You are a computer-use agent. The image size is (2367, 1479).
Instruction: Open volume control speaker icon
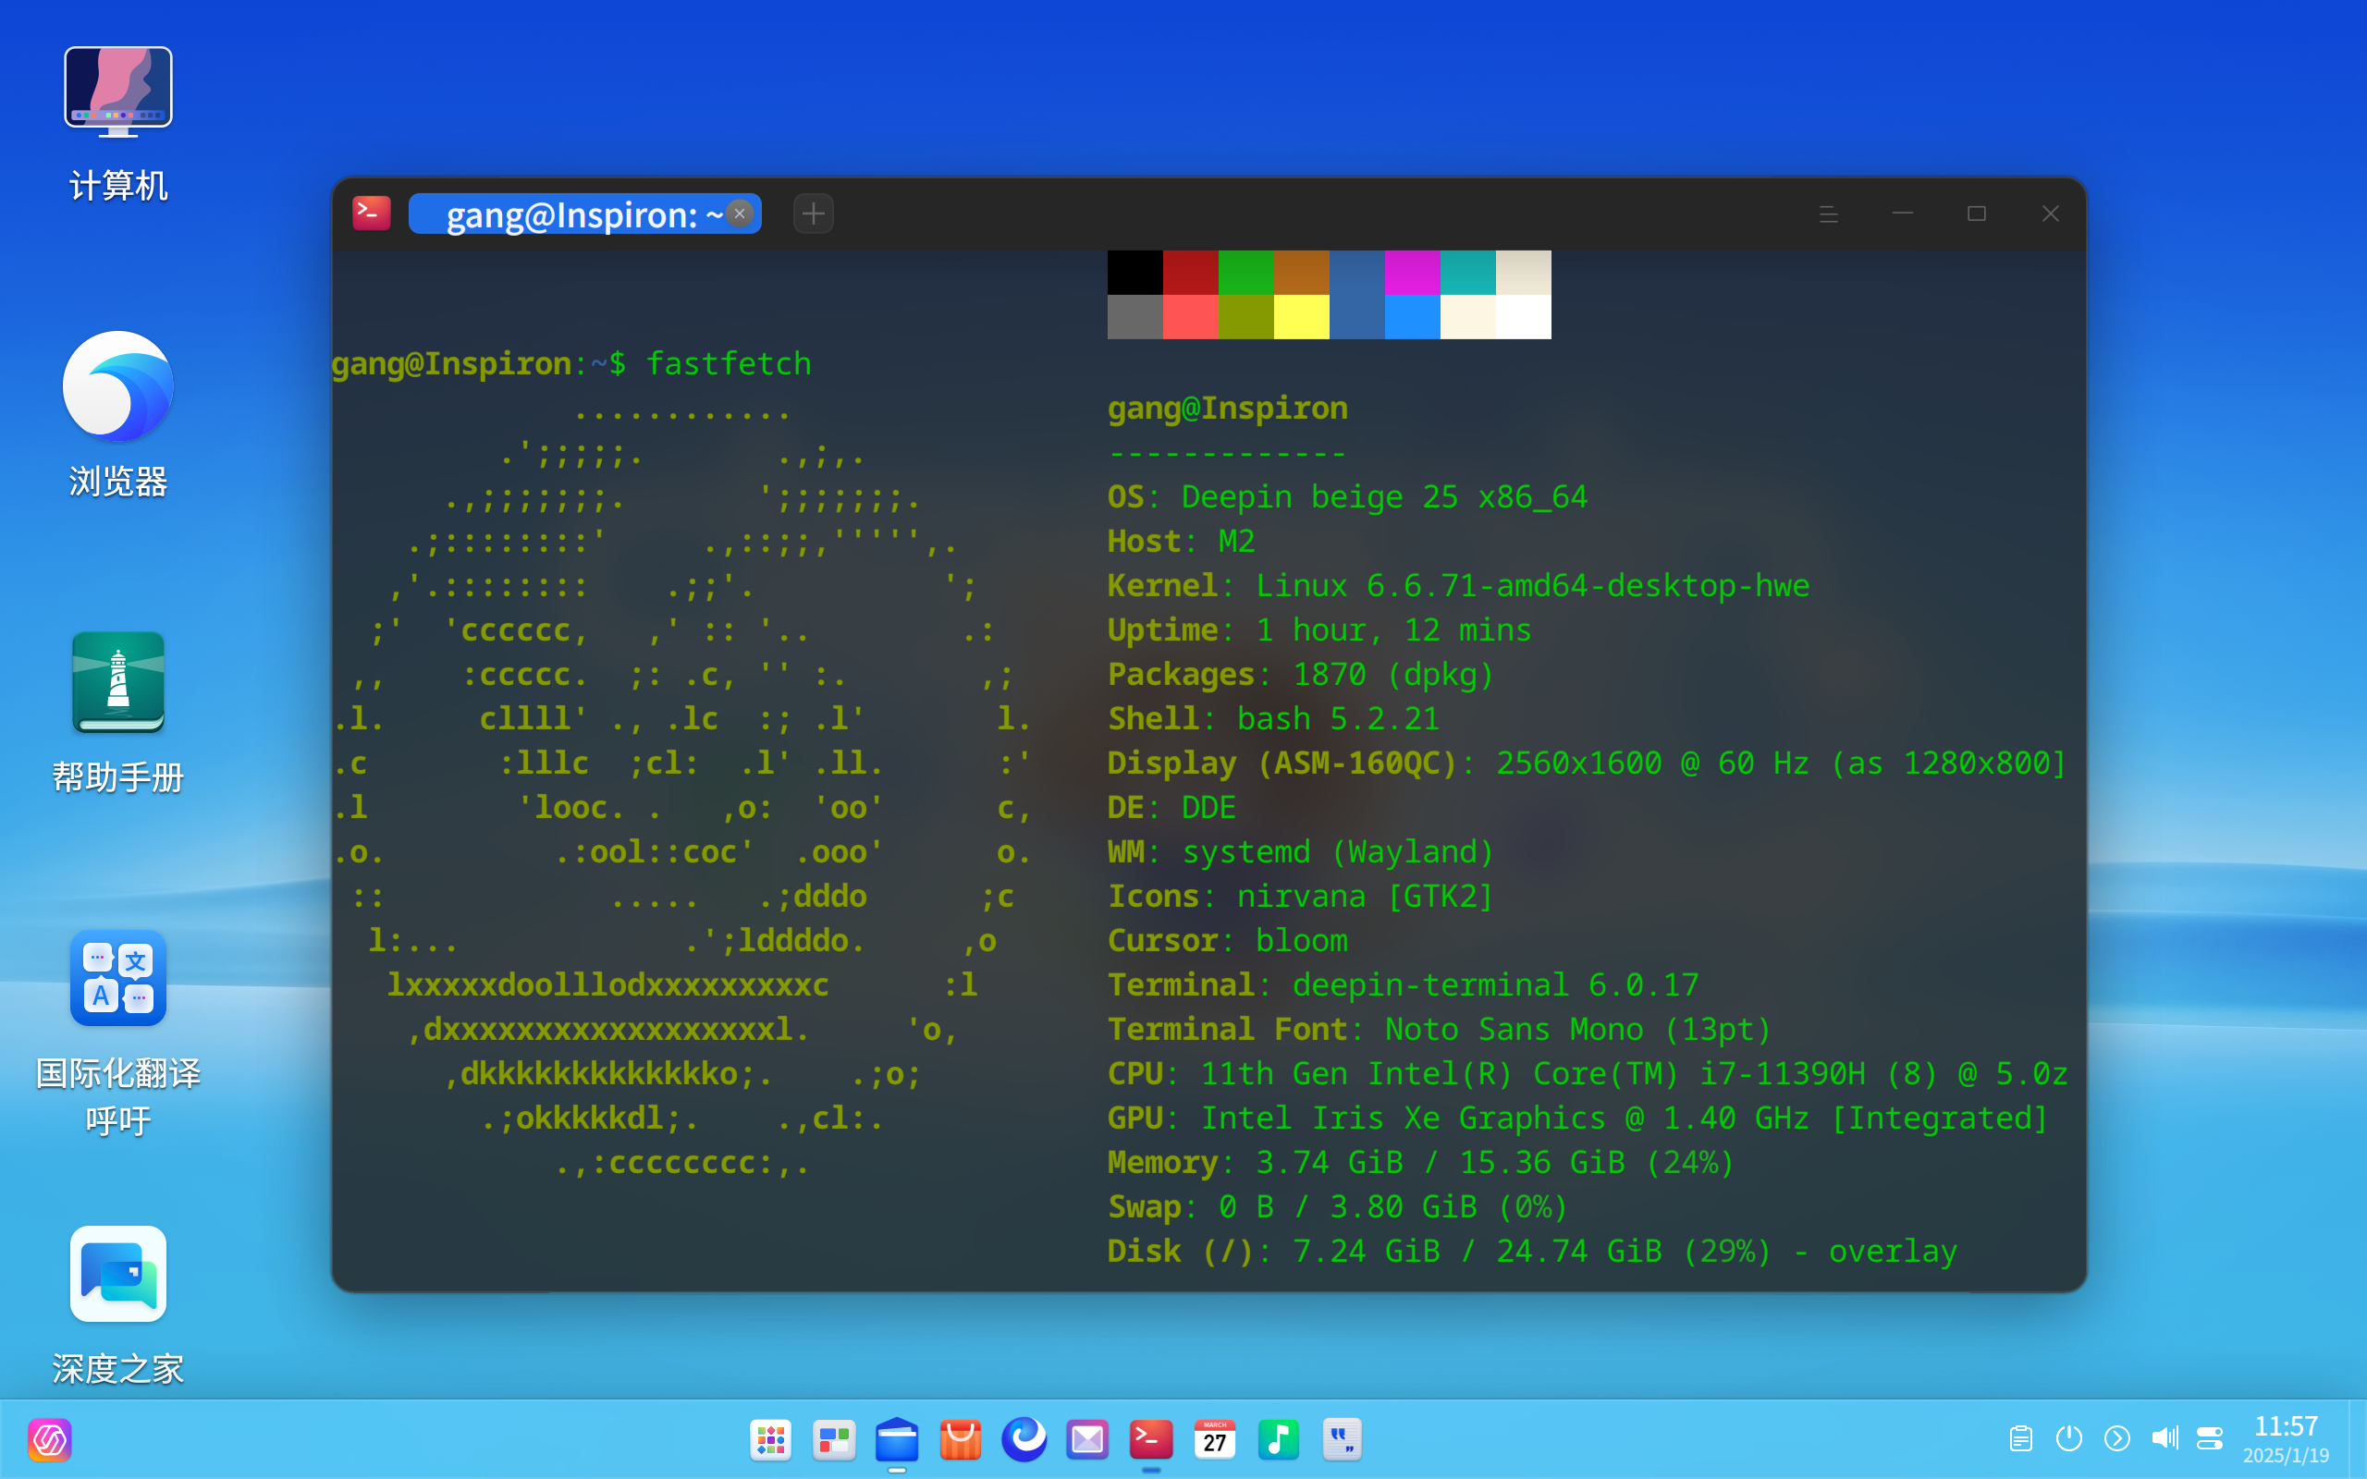2165,1439
